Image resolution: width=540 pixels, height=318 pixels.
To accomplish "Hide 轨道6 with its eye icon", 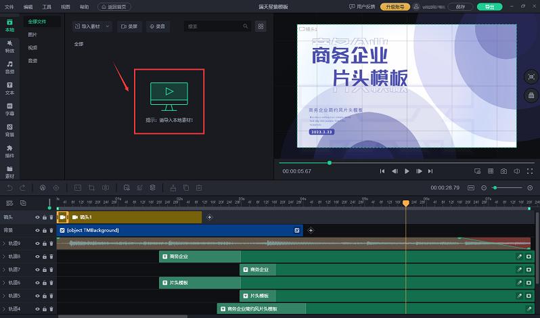I will point(37,283).
